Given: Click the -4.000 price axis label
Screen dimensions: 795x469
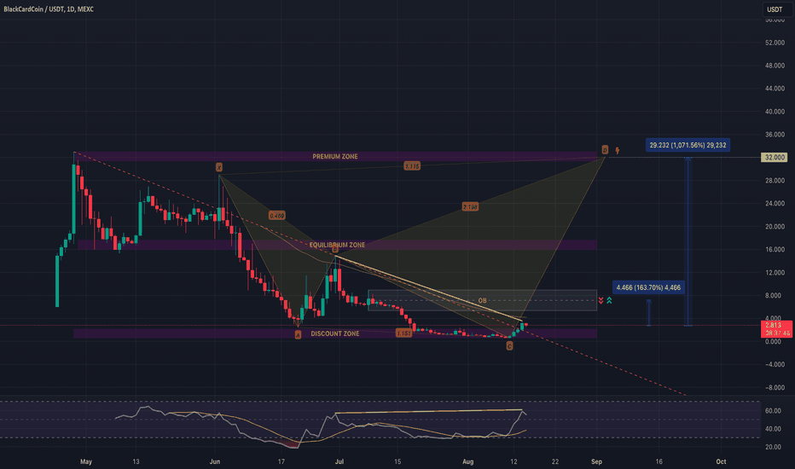Looking at the screenshot, I should pyautogui.click(x=775, y=365).
